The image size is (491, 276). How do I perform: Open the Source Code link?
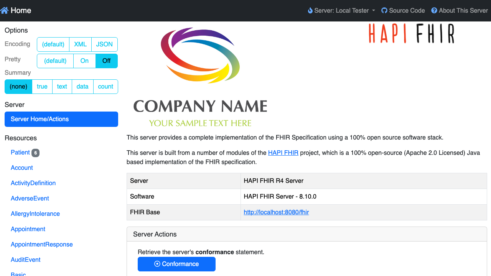(x=403, y=11)
